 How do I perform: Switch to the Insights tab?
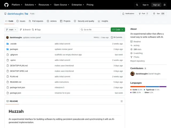click(103, 21)
